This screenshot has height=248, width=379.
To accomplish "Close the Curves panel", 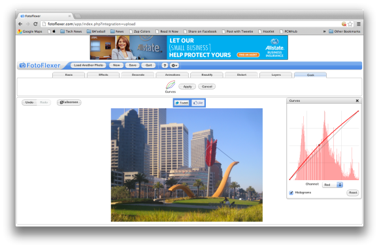I will 357,101.
